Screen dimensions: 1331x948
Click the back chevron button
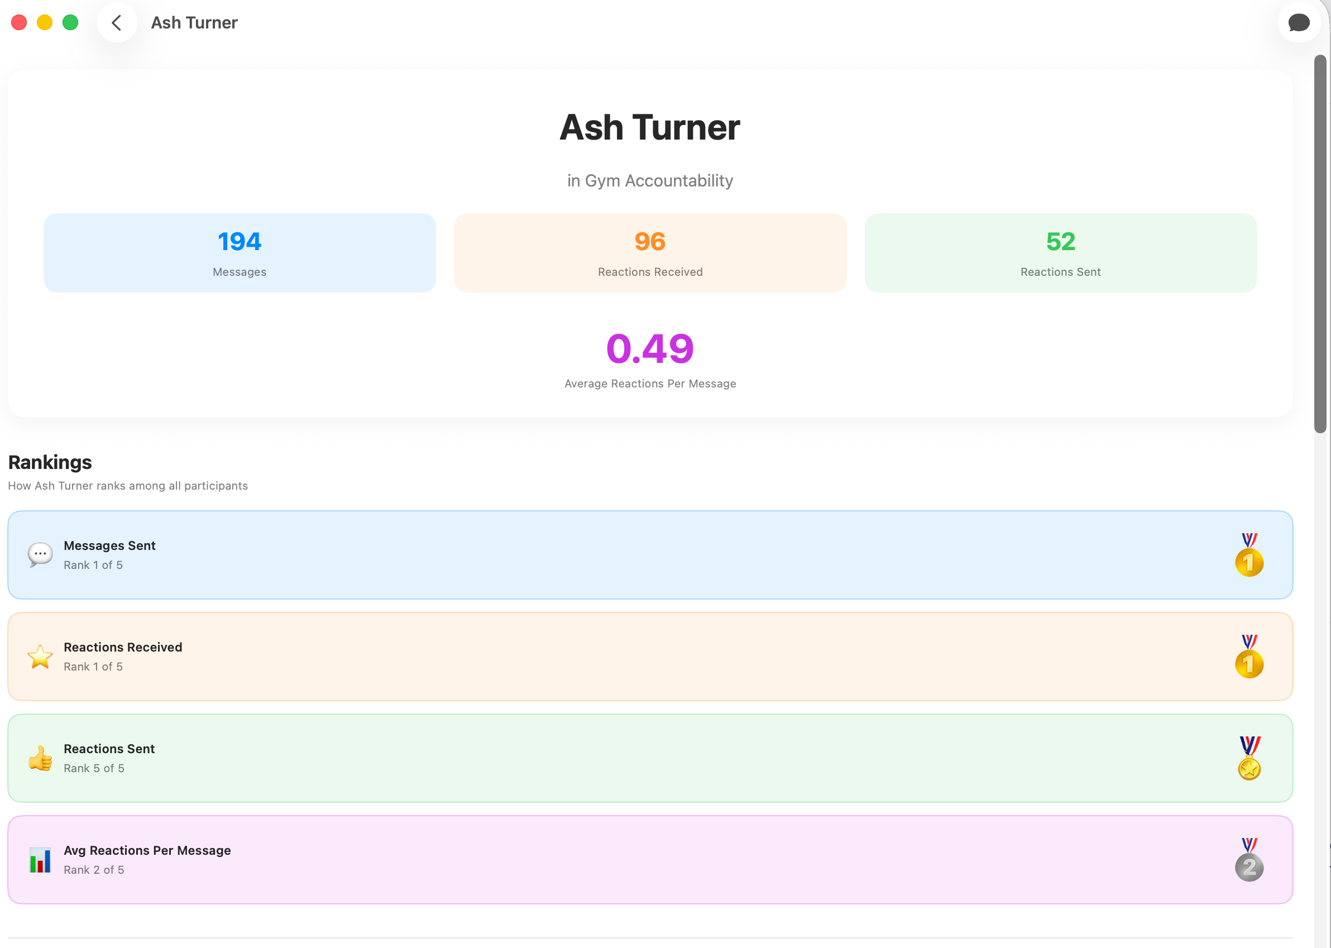point(117,23)
